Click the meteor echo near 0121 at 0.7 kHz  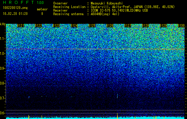(x=29, y=97)
